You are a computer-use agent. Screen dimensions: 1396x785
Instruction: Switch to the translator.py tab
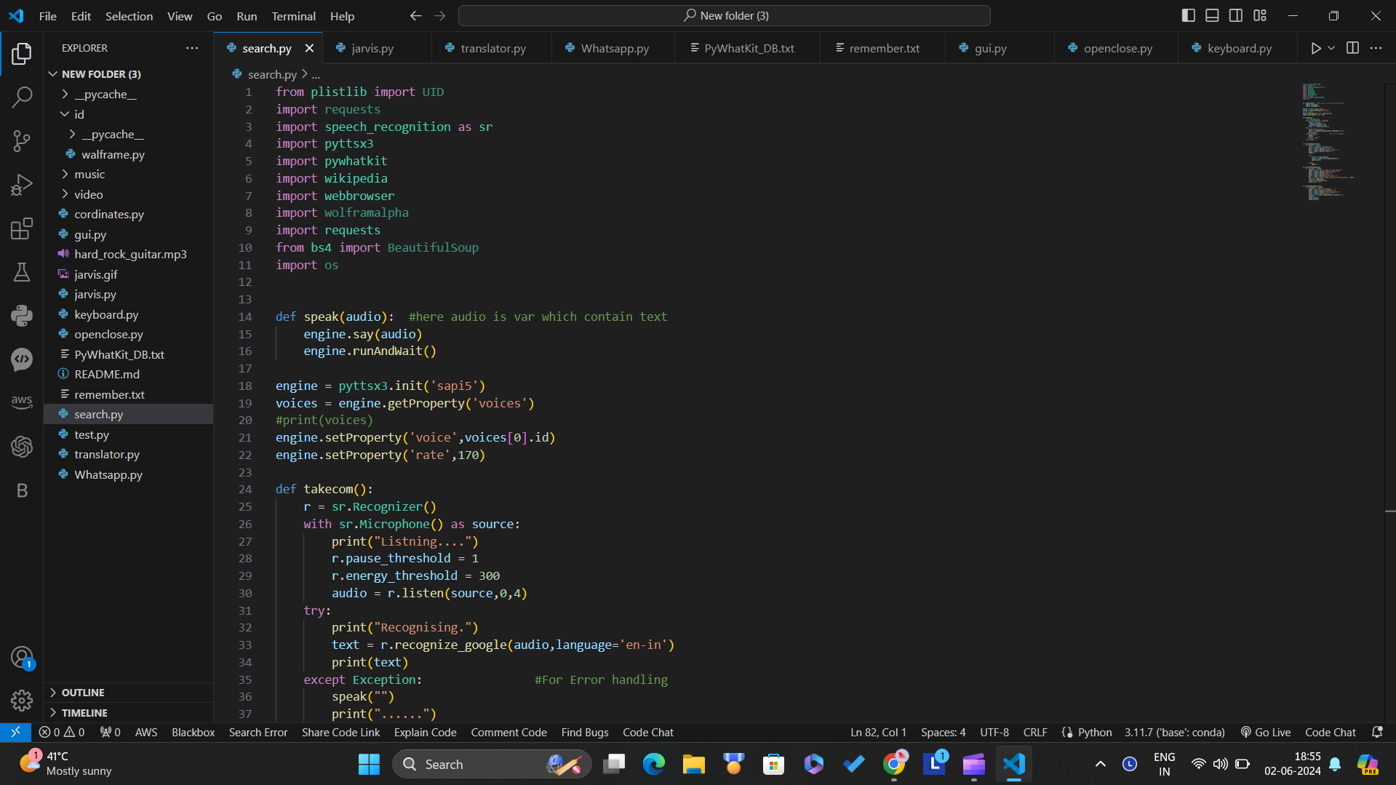[x=492, y=48]
